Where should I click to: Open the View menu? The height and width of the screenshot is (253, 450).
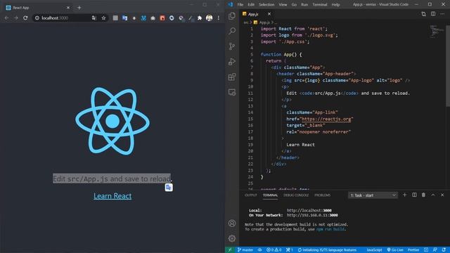[283, 5]
